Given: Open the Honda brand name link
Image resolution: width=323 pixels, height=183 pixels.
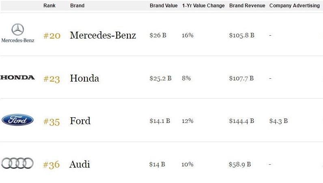Looking at the screenshot, I should tap(84, 78).
